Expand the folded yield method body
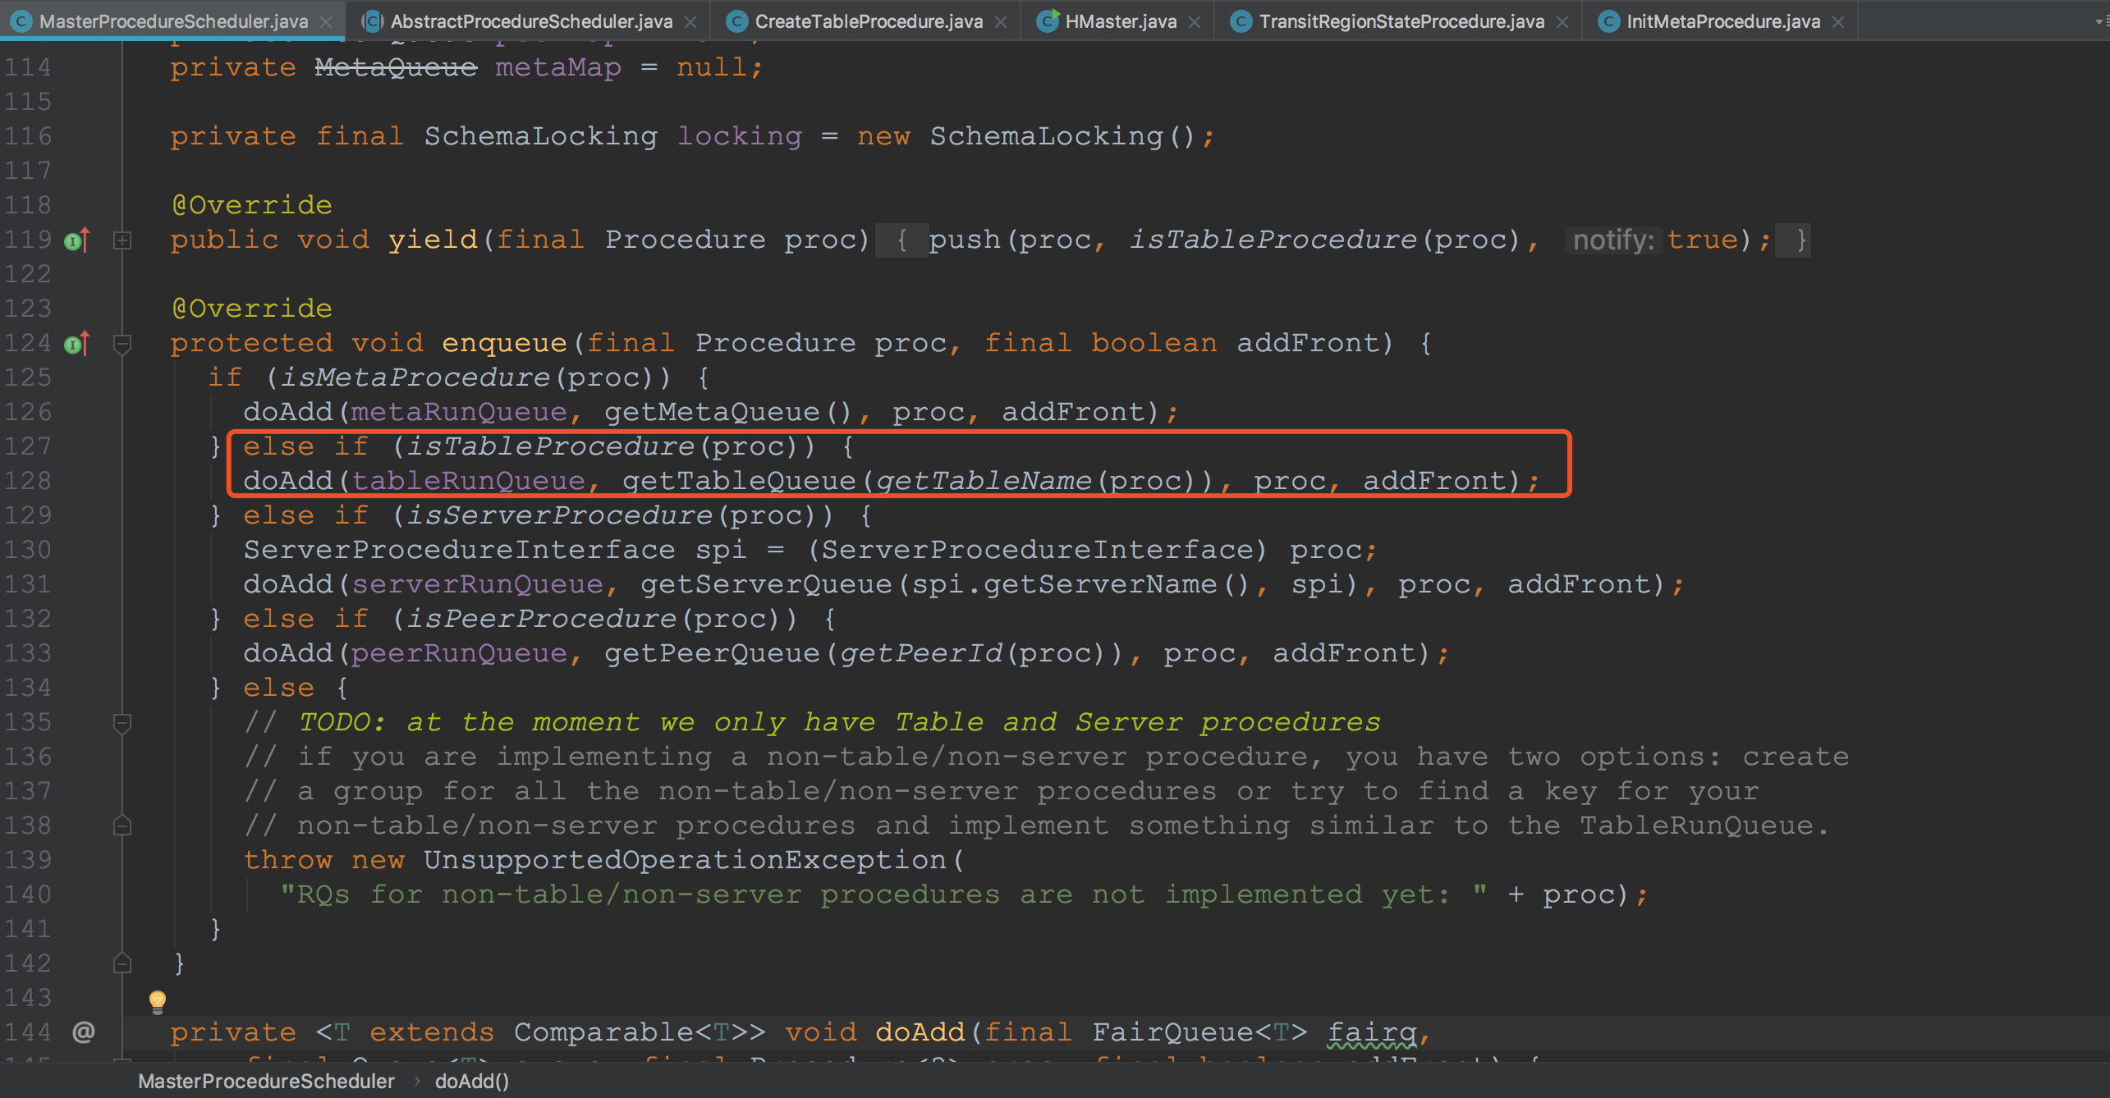Image resolution: width=2110 pixels, height=1098 pixels. click(122, 240)
